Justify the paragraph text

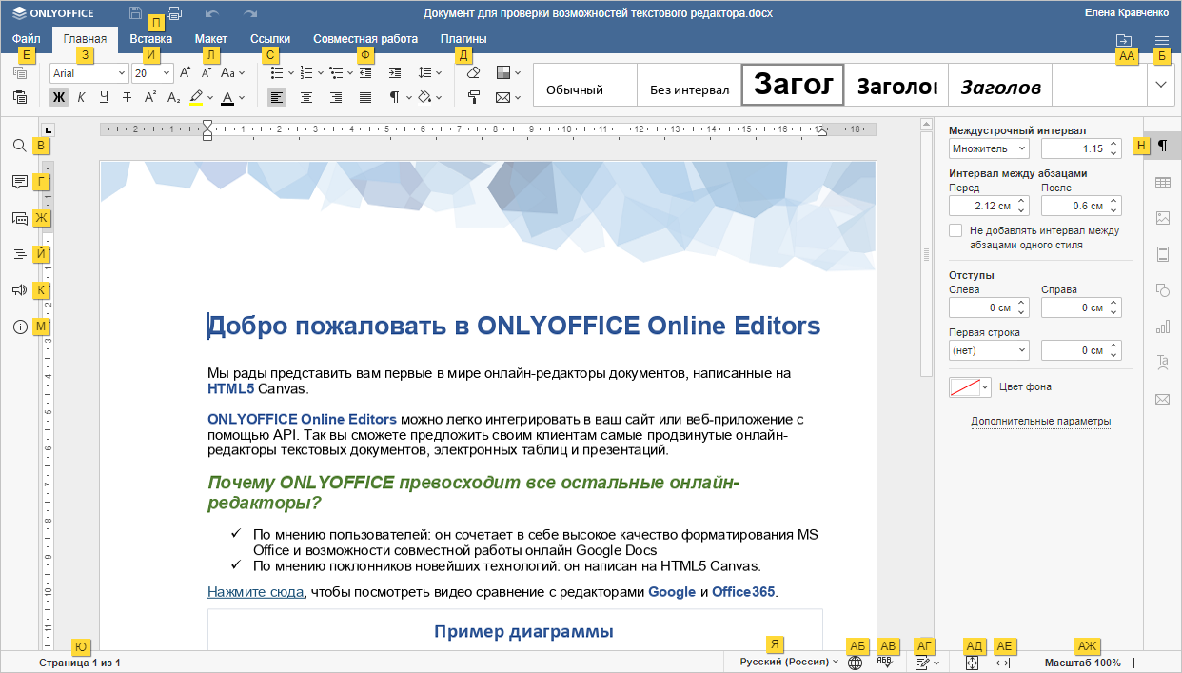[365, 96]
